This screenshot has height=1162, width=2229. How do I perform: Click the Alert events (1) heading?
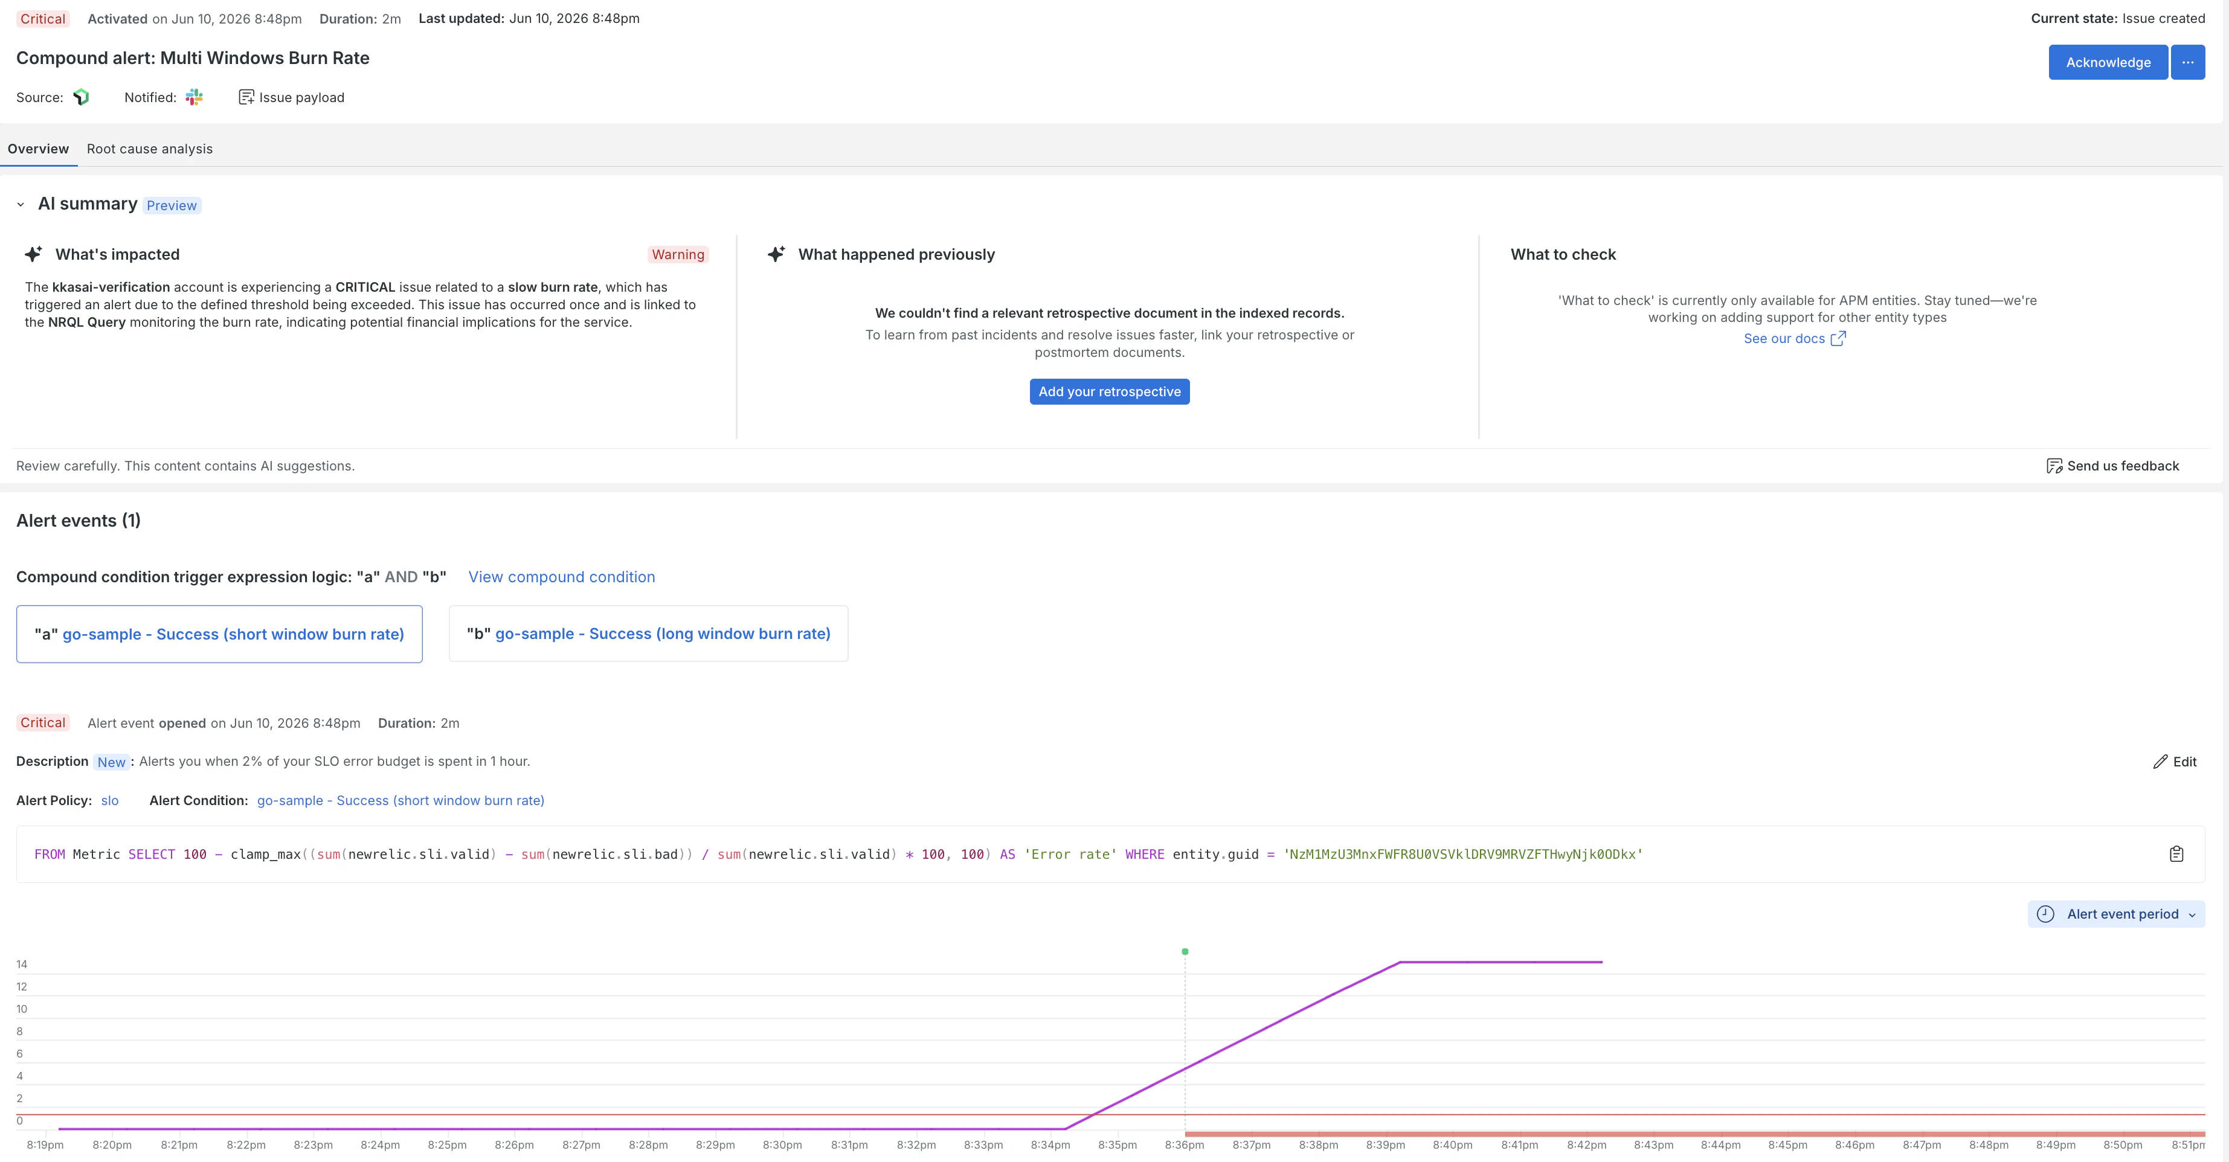click(x=78, y=520)
